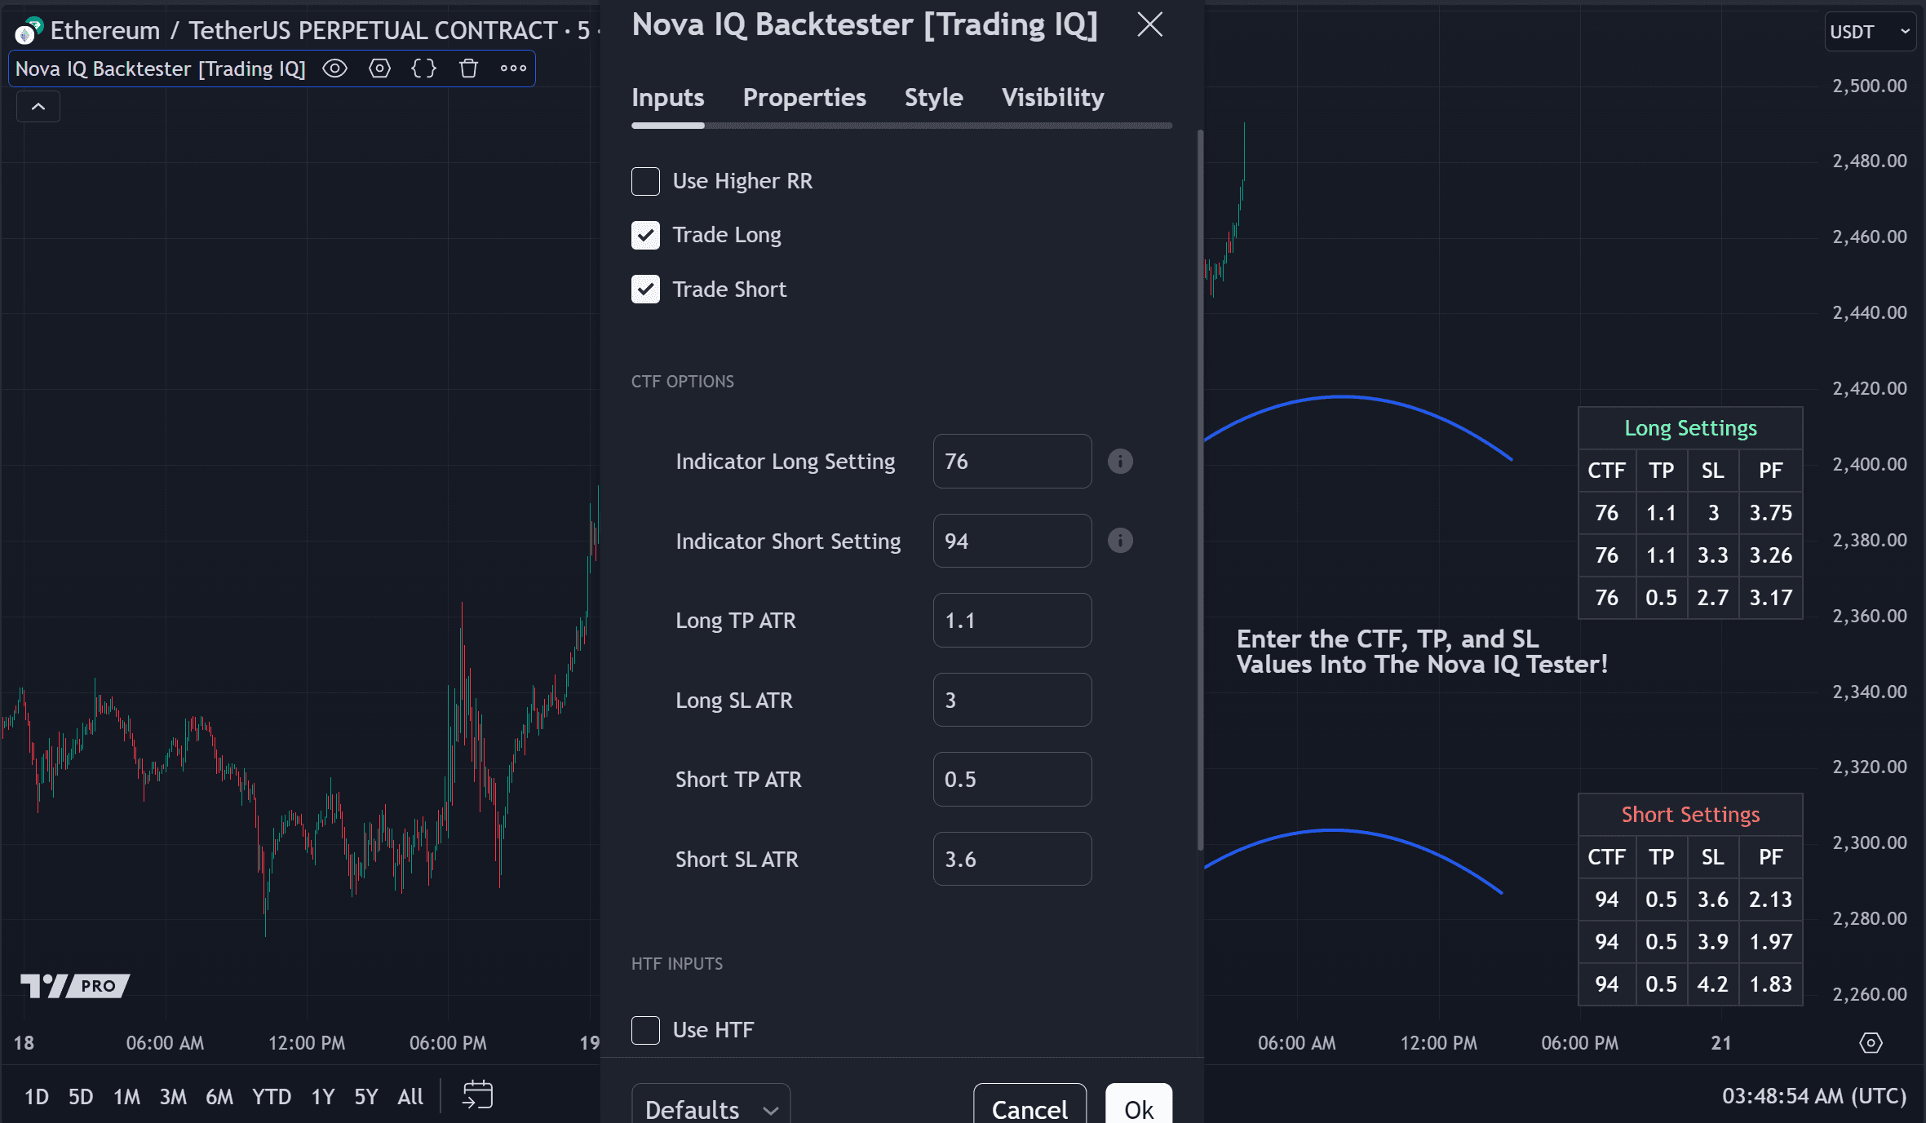The image size is (1926, 1123).
Task: Enable Use HTF checkbox
Action: (645, 1030)
